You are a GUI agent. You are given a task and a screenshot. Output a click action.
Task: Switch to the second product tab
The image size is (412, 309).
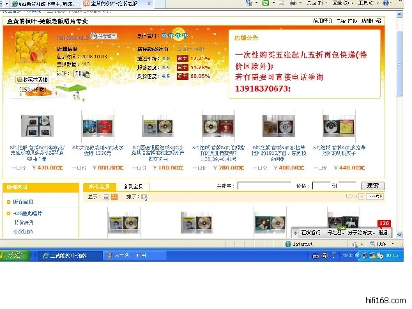[133, 186]
